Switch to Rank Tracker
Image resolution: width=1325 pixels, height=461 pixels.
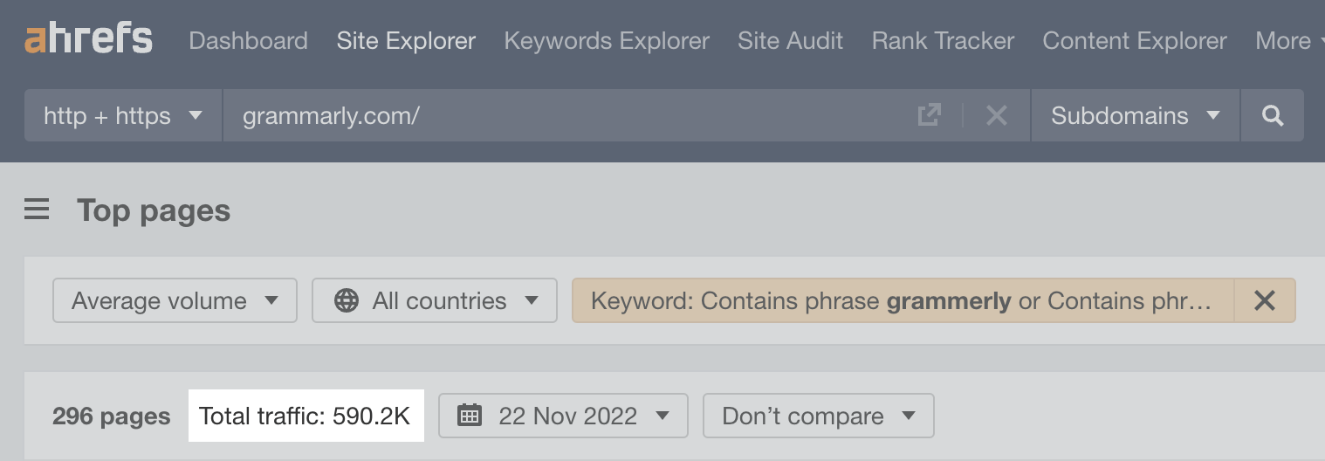[x=944, y=40]
